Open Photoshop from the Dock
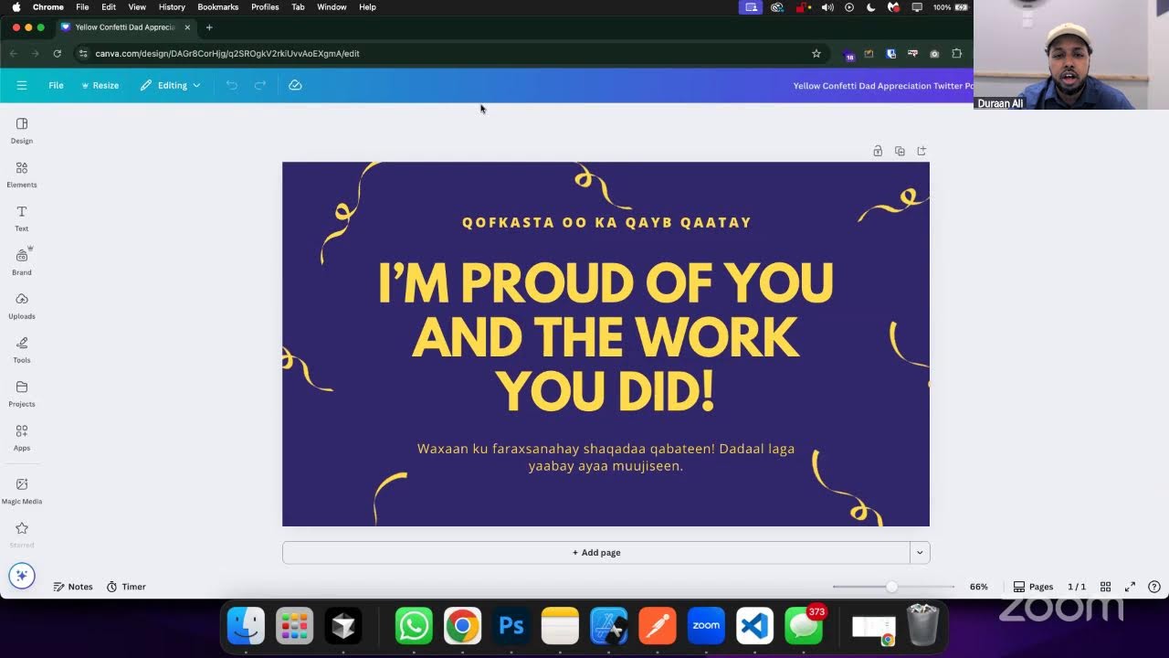Screen dimensions: 1169x658 tap(511, 626)
